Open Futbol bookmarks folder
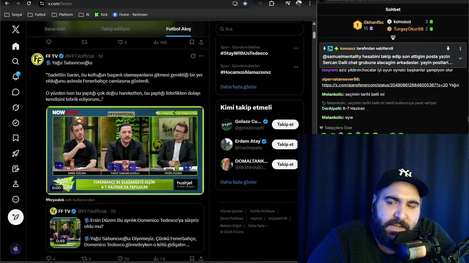 37,15
